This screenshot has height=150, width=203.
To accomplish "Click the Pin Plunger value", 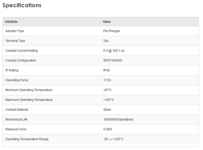I will coord(112,31).
